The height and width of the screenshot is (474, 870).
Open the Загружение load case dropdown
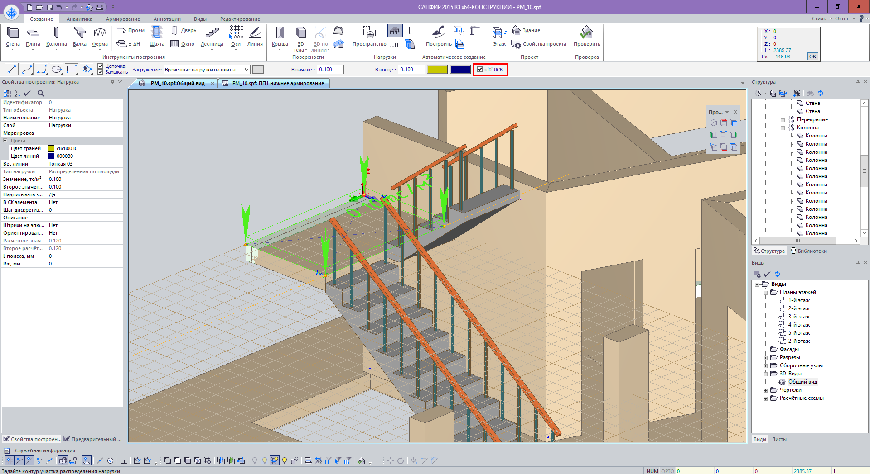[247, 70]
